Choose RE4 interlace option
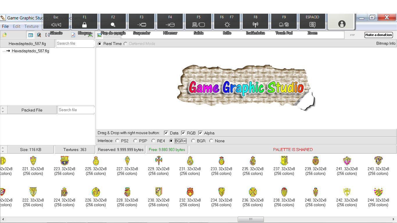 click(x=153, y=141)
